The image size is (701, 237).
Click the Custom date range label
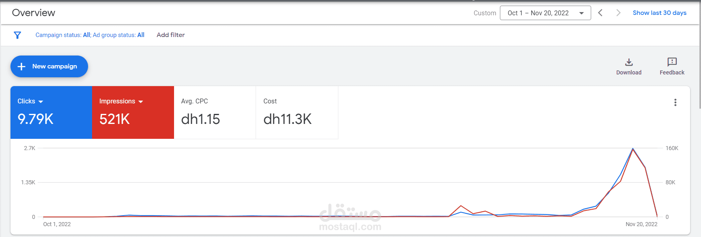485,13
